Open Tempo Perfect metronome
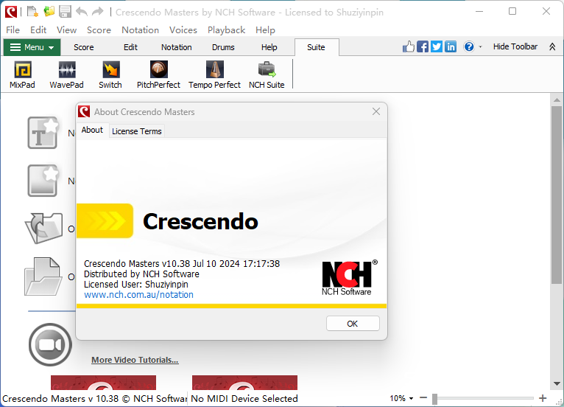The image size is (564, 407). [x=214, y=74]
